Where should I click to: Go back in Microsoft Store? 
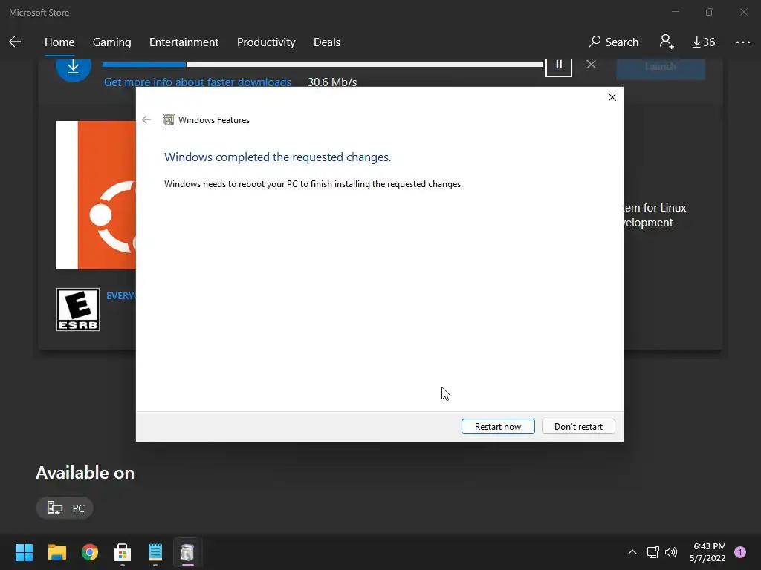tap(15, 42)
